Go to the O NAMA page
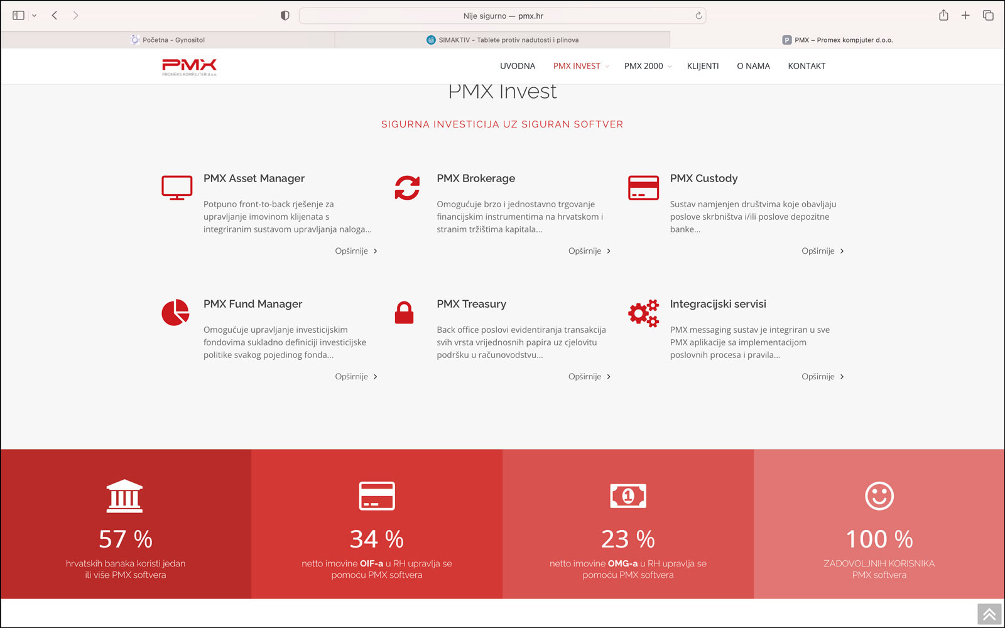Screen dimensions: 1005x628 [753, 66]
